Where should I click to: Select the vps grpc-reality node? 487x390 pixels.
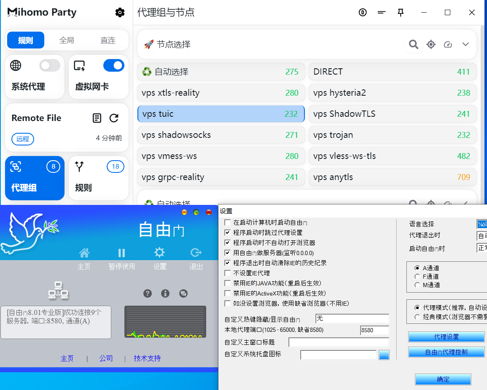click(x=221, y=177)
